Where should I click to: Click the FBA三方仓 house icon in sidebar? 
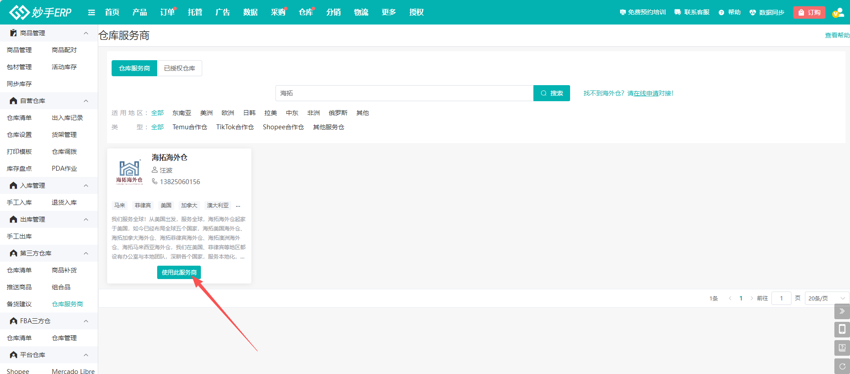tap(13, 321)
